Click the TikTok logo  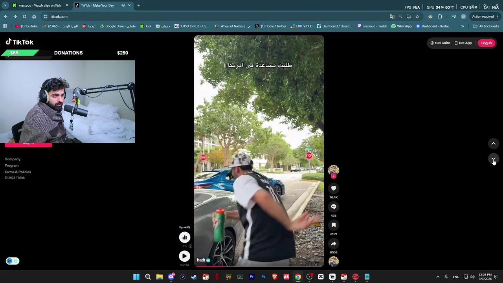point(20,42)
